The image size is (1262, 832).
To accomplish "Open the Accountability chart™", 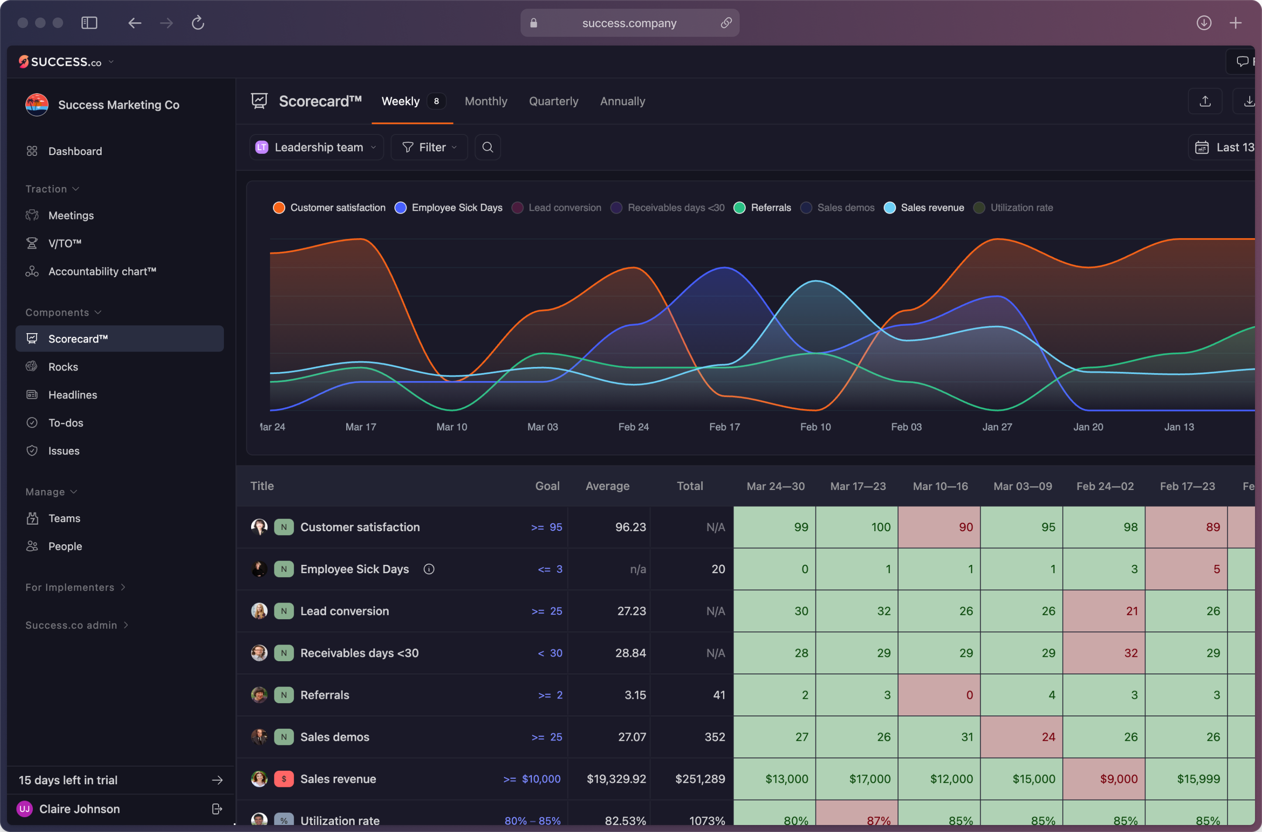I will tap(102, 271).
